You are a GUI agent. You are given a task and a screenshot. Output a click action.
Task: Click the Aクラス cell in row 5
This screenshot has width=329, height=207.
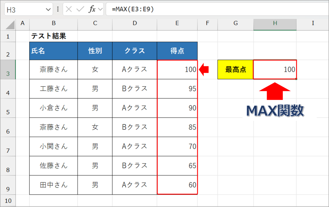coord(135,108)
